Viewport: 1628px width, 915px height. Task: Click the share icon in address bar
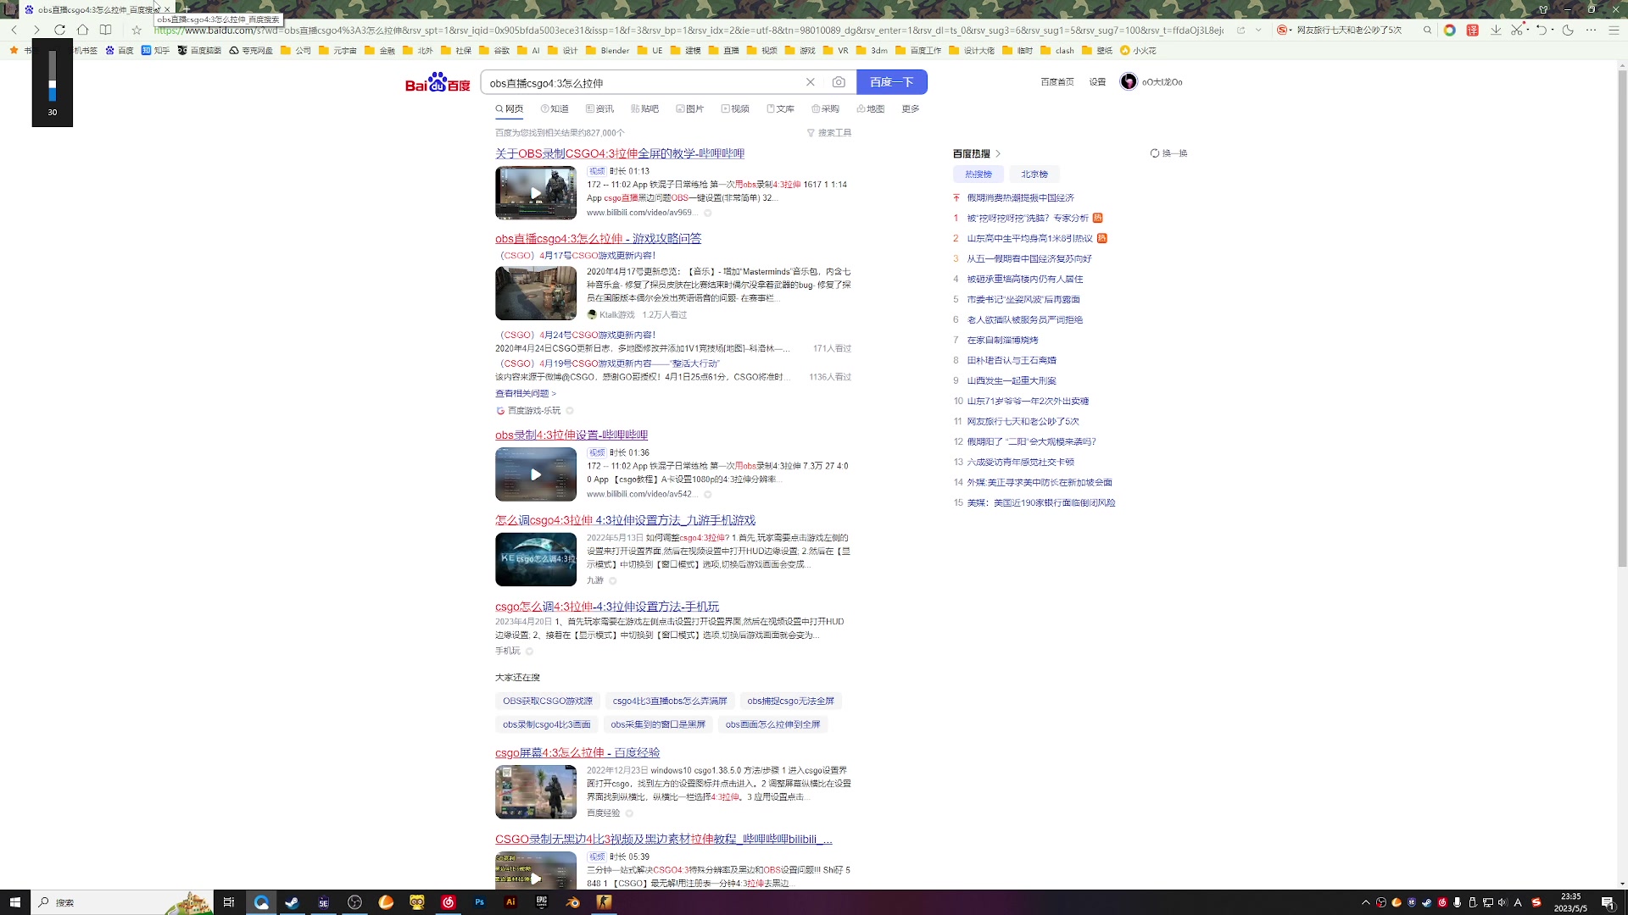pyautogui.click(x=1241, y=30)
